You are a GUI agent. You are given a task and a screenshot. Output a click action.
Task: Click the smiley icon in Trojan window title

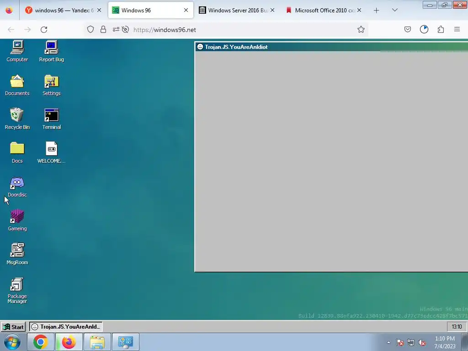200,47
